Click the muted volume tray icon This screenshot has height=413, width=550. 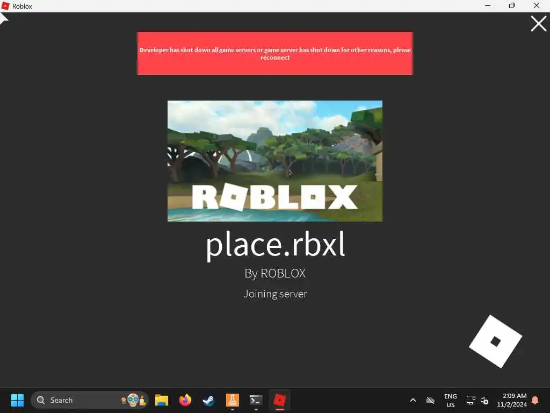coord(484,400)
